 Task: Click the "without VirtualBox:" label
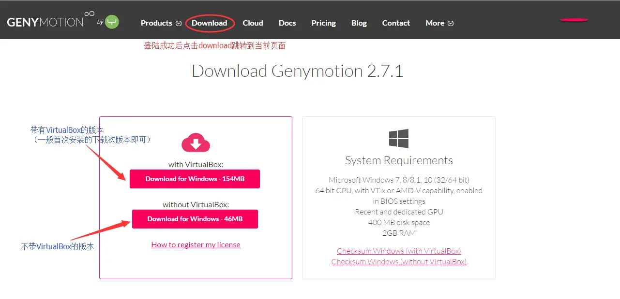[196, 204]
